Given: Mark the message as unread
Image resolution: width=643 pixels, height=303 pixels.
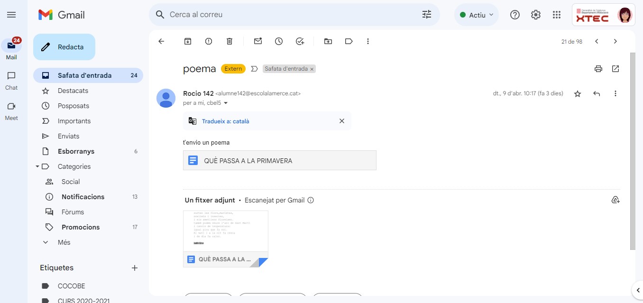Looking at the screenshot, I should click(x=258, y=41).
